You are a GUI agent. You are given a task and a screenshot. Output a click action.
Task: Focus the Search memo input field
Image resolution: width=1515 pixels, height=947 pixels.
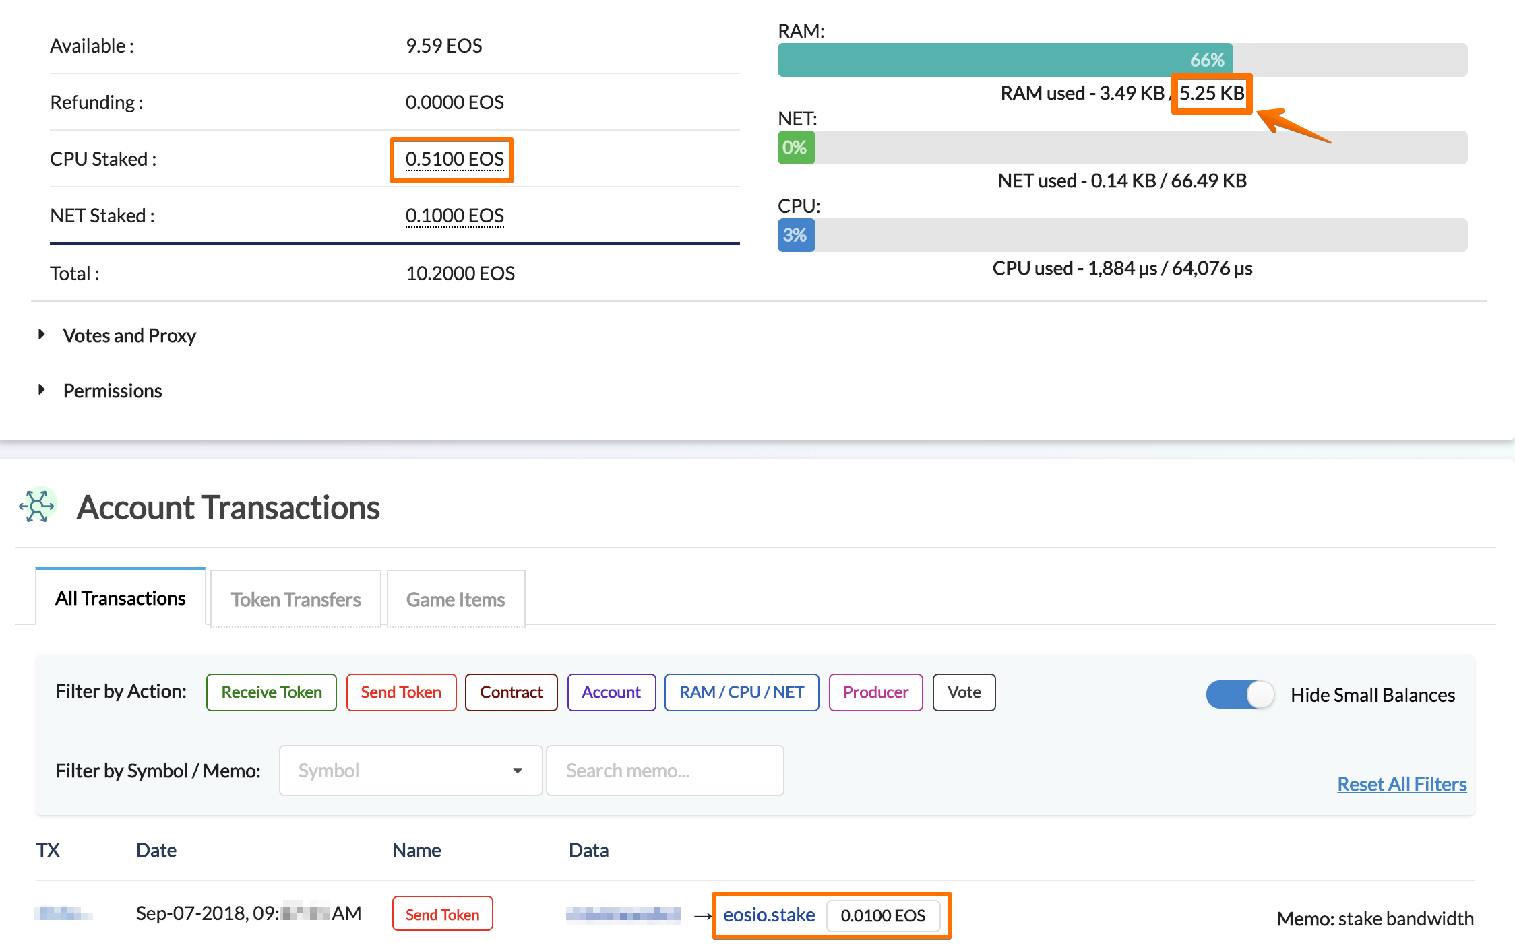pos(665,771)
